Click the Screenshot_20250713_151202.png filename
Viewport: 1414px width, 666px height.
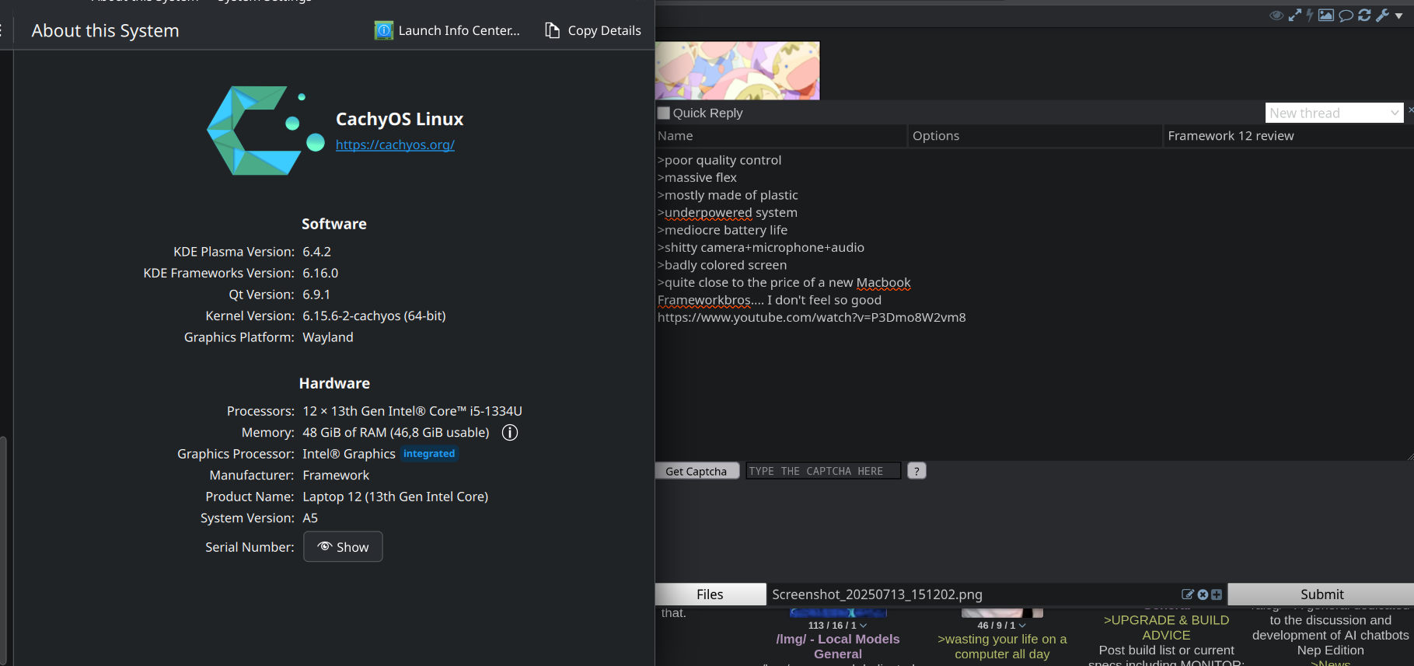pyautogui.click(x=877, y=595)
